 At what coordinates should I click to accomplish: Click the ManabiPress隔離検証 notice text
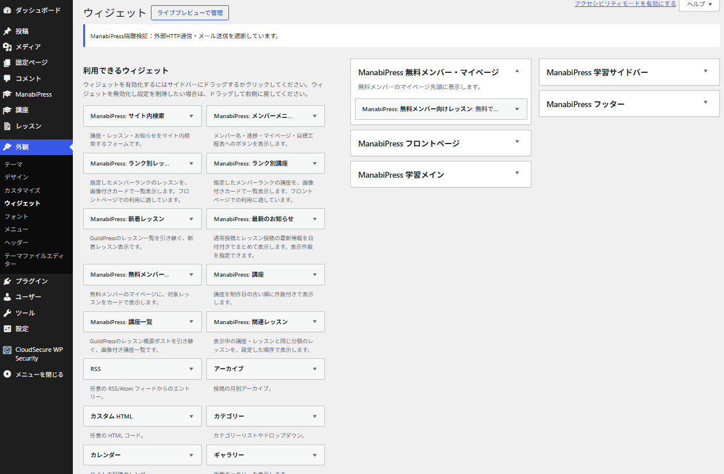pyautogui.click(x=184, y=36)
